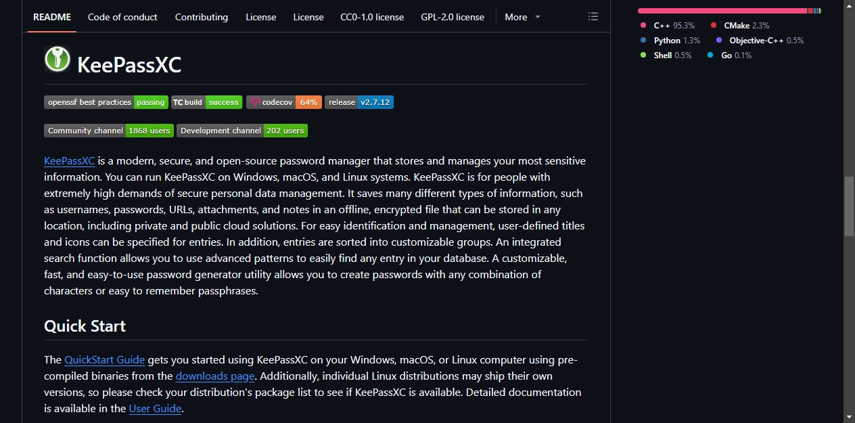Click the pink C++ section of the languages bar

tap(722, 11)
